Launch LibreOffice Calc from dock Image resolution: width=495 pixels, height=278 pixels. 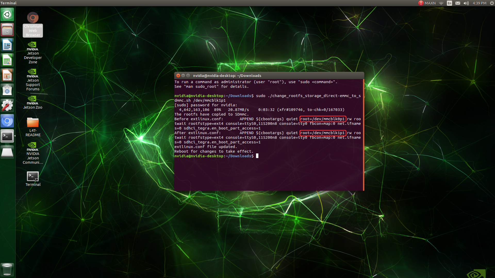[x=7, y=60]
